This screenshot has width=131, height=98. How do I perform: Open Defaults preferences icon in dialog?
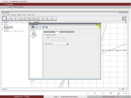[43, 27]
